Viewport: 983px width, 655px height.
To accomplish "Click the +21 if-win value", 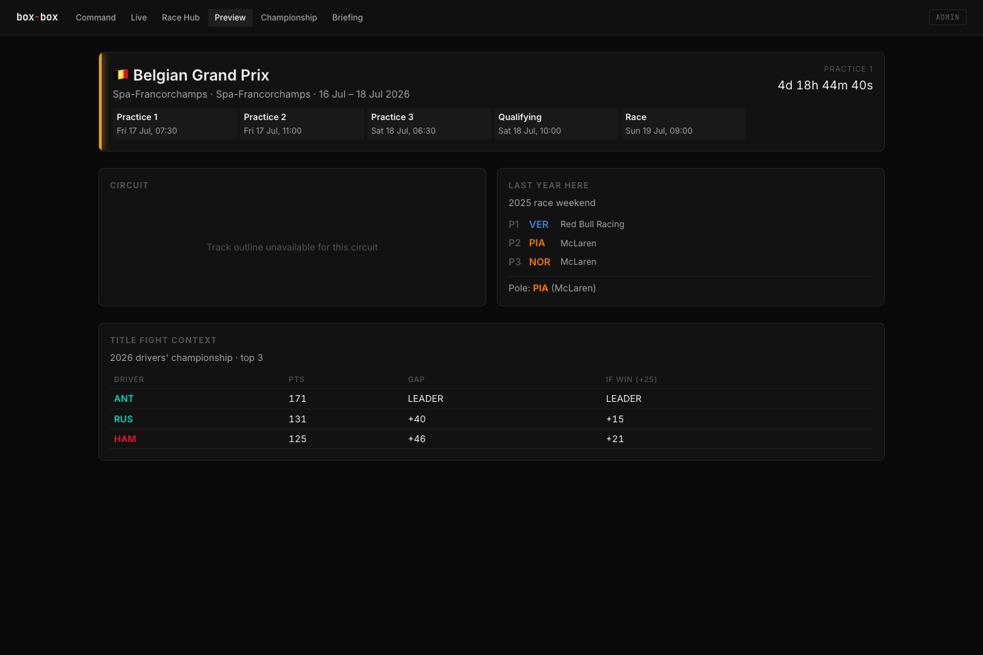I will pyautogui.click(x=615, y=439).
